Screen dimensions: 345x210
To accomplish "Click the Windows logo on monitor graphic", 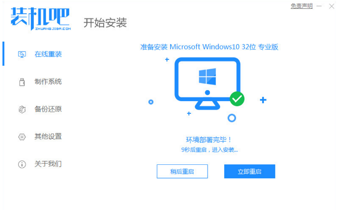I will [x=207, y=77].
